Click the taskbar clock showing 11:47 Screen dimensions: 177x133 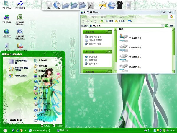coord(172,130)
